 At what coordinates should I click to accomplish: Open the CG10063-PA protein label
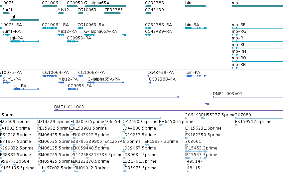point(91,73)
